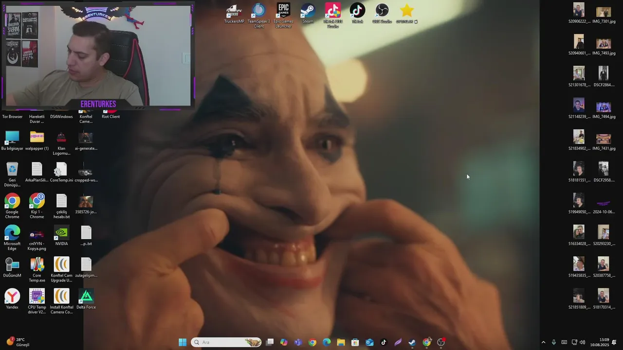Select CPU Temp driver archive icon

37,301
